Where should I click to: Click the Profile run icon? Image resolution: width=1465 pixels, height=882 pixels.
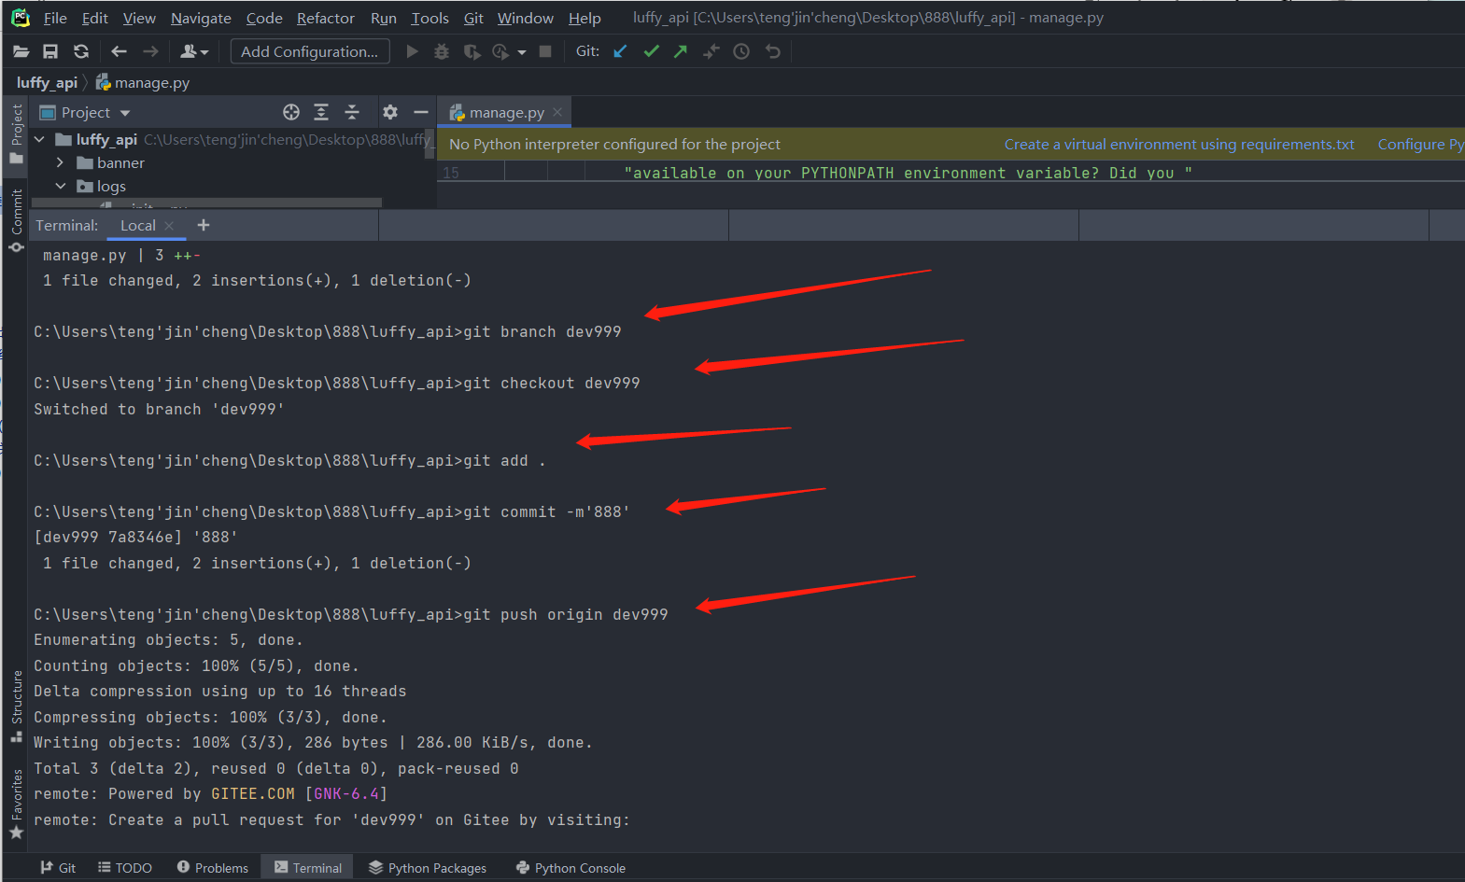tap(501, 51)
